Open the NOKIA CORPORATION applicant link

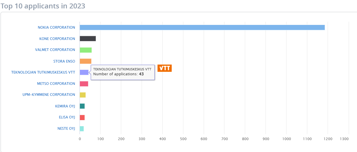[x=56, y=28]
